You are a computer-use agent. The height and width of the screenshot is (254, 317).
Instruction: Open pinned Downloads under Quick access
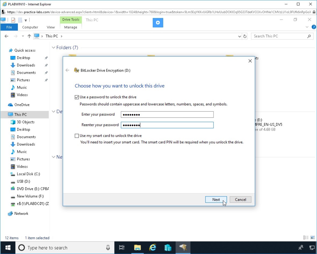(x=26, y=65)
